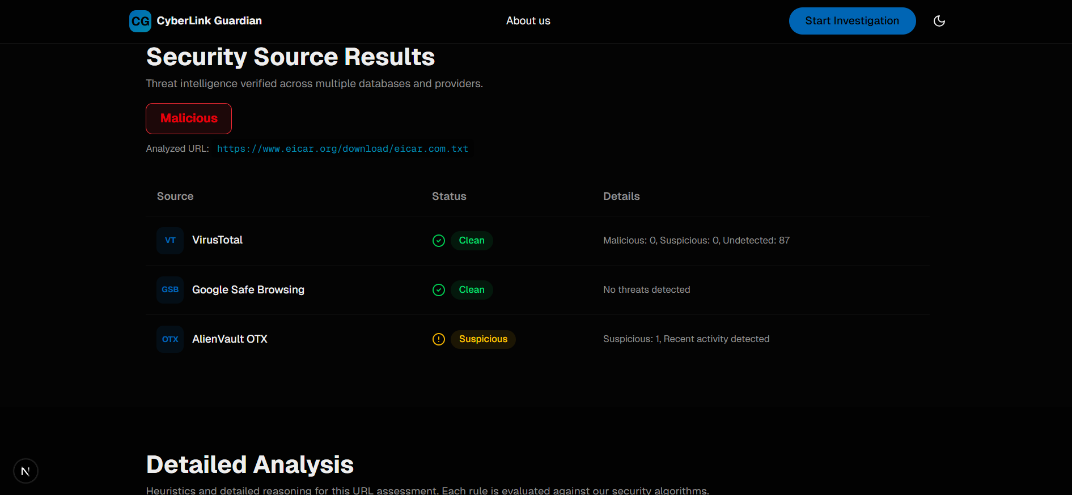This screenshot has width=1072, height=495.
Task: Select the VirusTotal source name
Action: click(x=217, y=240)
